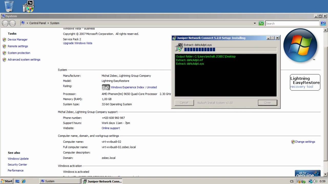Click the domain value zobec.local

(x=109, y=158)
